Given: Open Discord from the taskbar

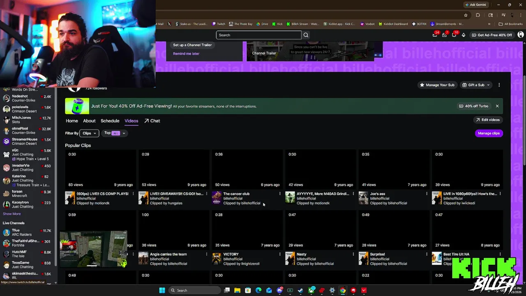Looking at the screenshot, I should [x=279, y=290].
